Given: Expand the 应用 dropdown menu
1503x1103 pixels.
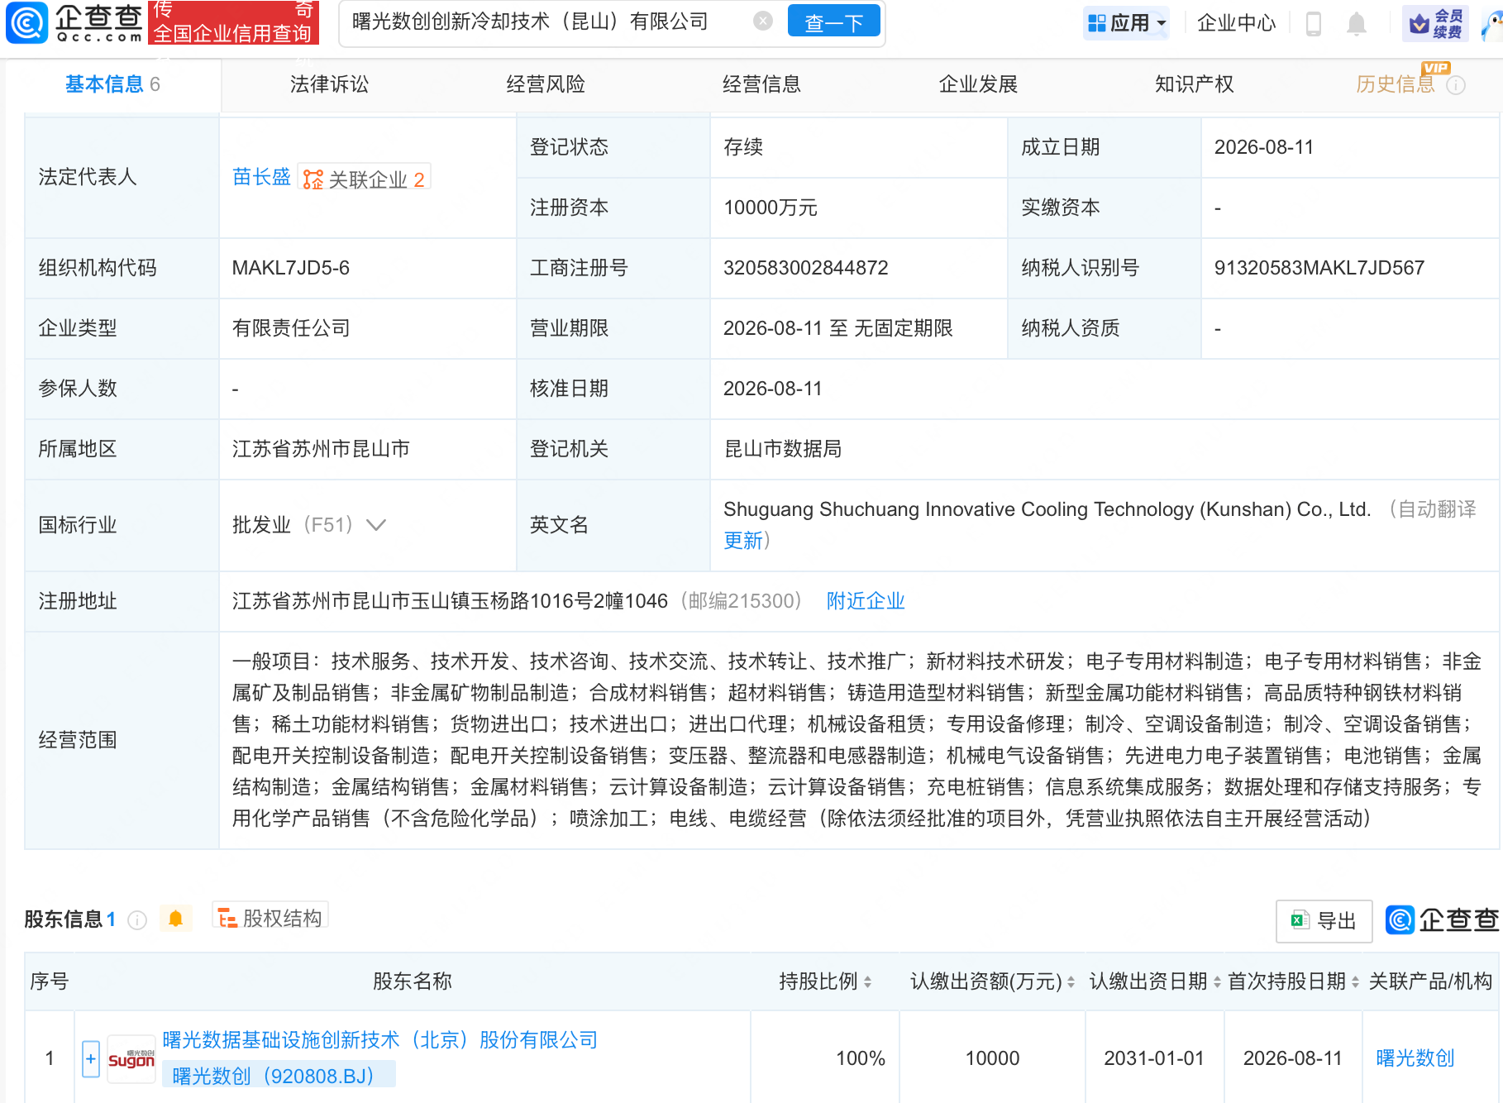Looking at the screenshot, I should [x=1127, y=23].
